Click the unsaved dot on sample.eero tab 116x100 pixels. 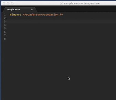pos(32,9)
